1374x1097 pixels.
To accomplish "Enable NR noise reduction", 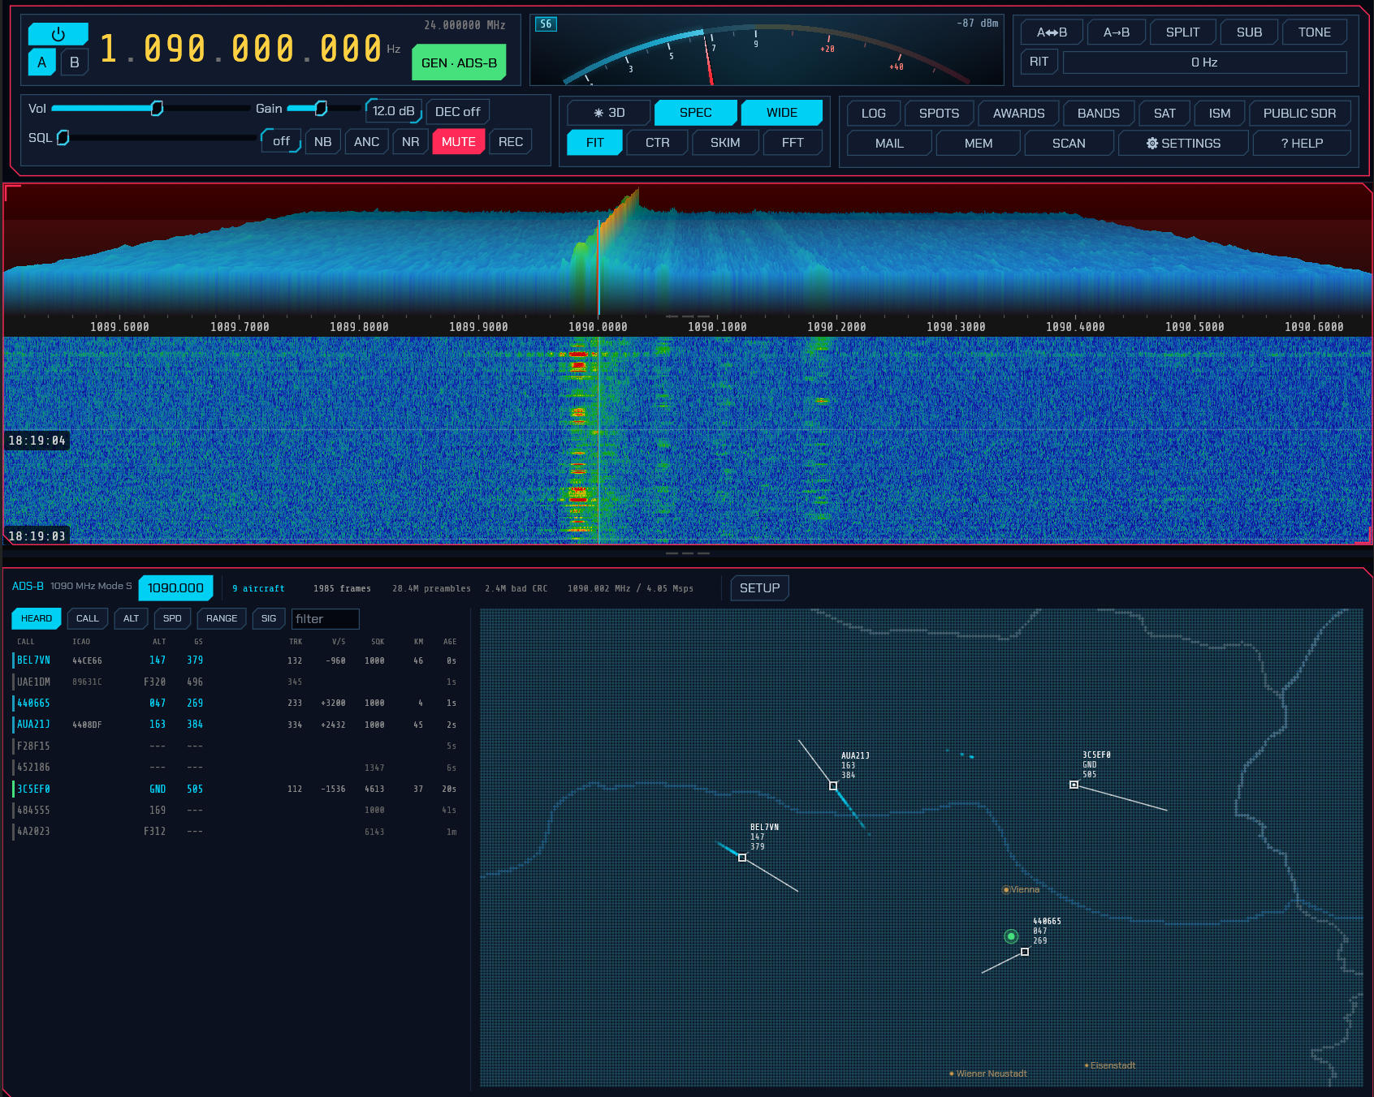I will (x=411, y=142).
